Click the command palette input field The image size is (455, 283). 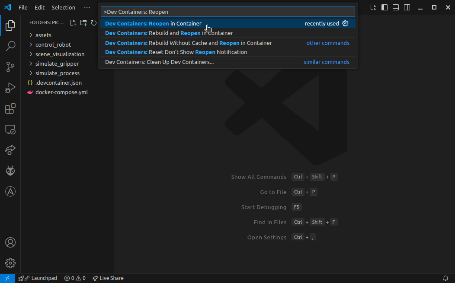228,12
